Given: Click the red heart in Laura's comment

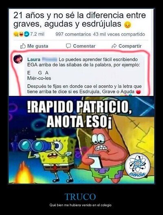Looking at the screenshot, I should coord(139,92).
